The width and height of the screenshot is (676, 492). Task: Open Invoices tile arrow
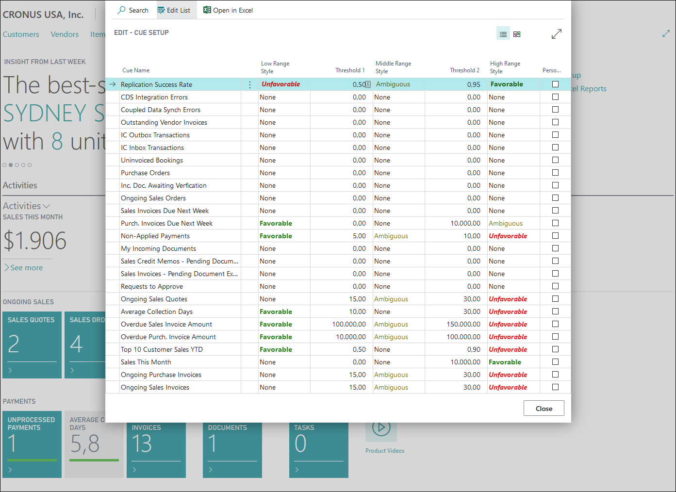135,470
